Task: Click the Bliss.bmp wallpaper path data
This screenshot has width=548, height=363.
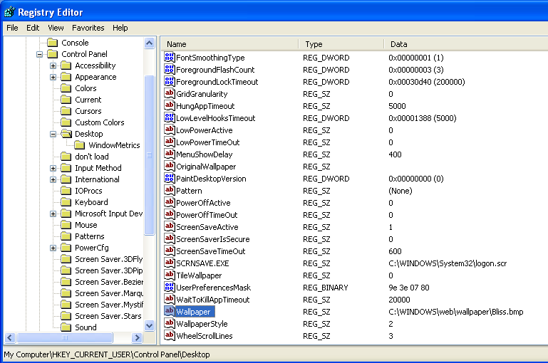Action: click(x=456, y=312)
